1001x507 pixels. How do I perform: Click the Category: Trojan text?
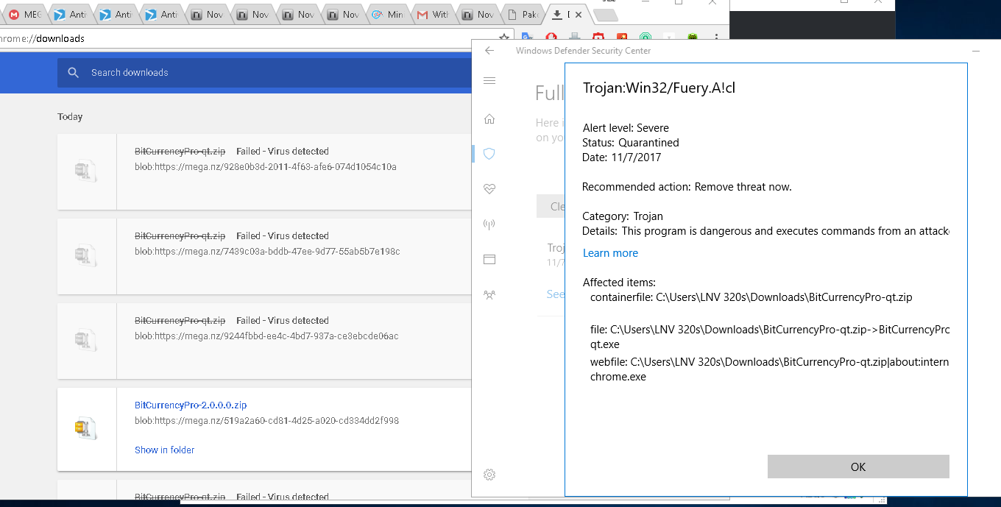[623, 216]
